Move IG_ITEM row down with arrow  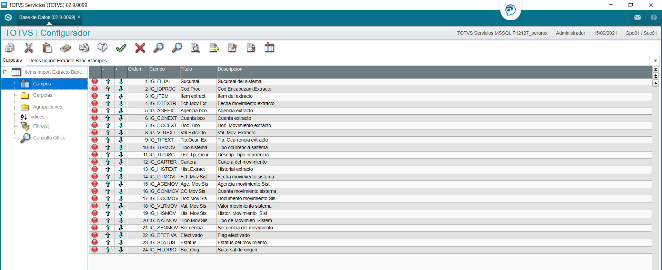(121, 96)
